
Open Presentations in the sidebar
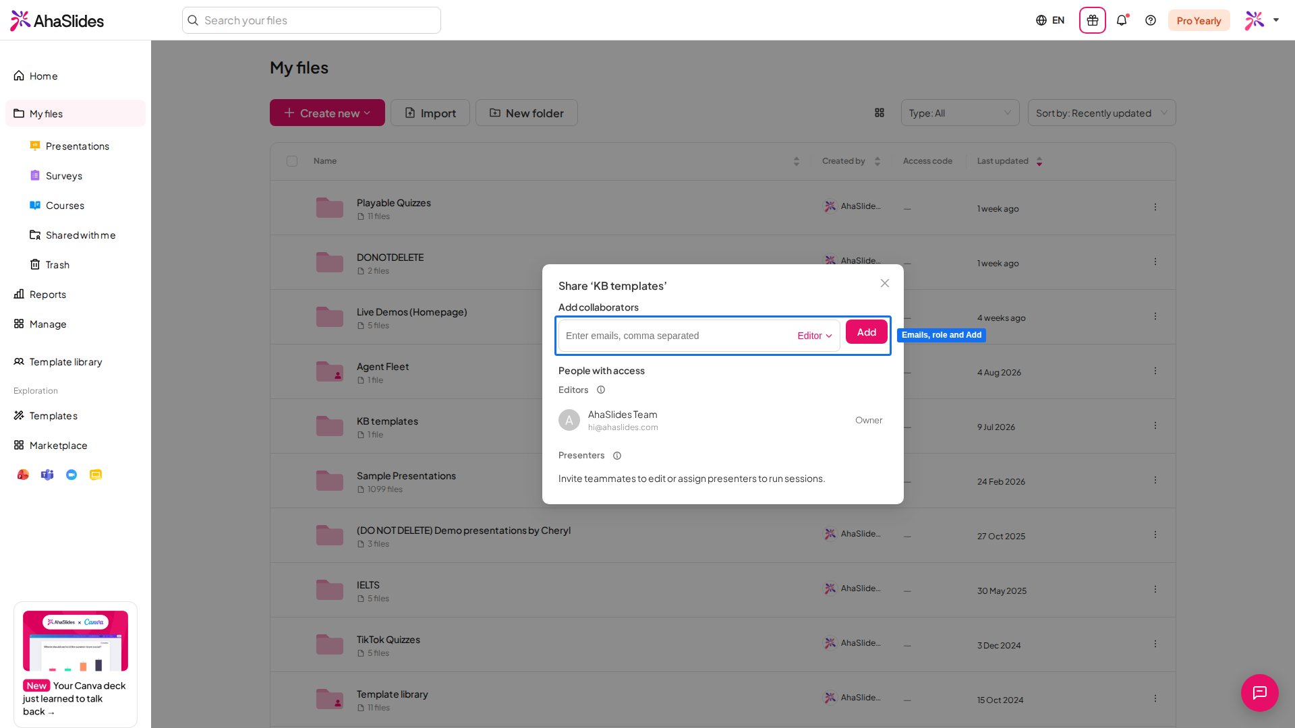[x=76, y=146]
